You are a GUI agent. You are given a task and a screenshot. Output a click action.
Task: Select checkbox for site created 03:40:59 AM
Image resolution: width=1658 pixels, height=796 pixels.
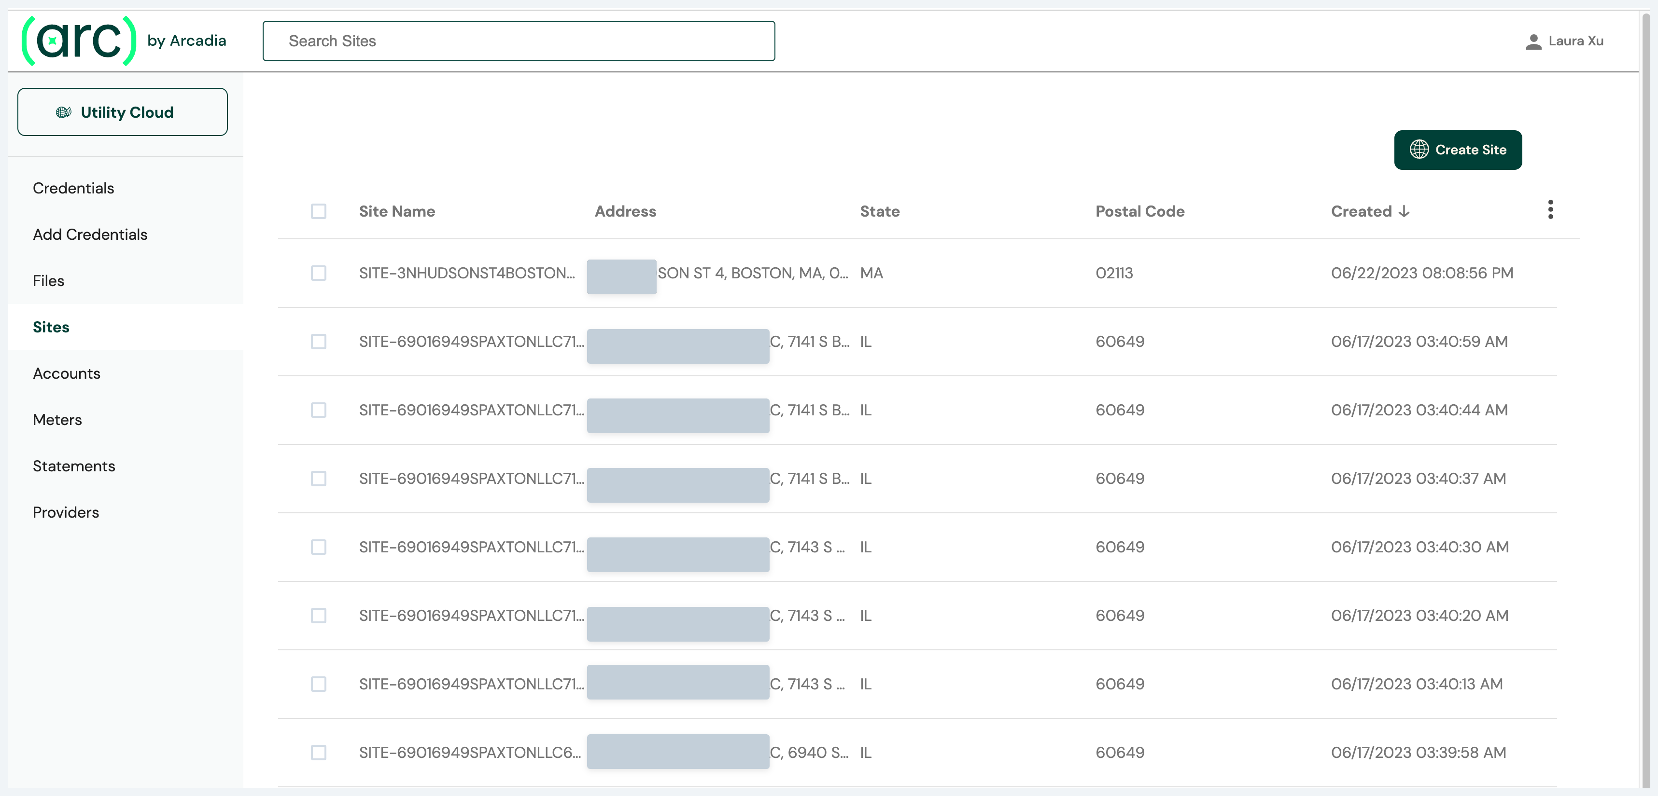point(318,342)
